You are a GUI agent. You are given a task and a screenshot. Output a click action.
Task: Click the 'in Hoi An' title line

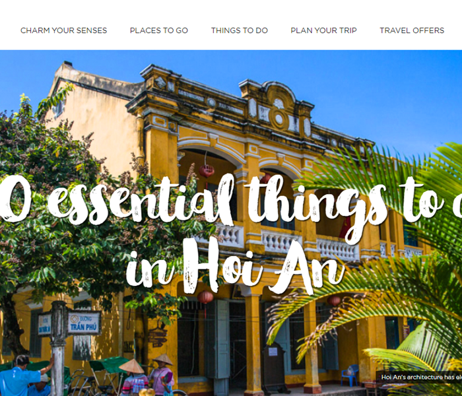click(x=236, y=267)
